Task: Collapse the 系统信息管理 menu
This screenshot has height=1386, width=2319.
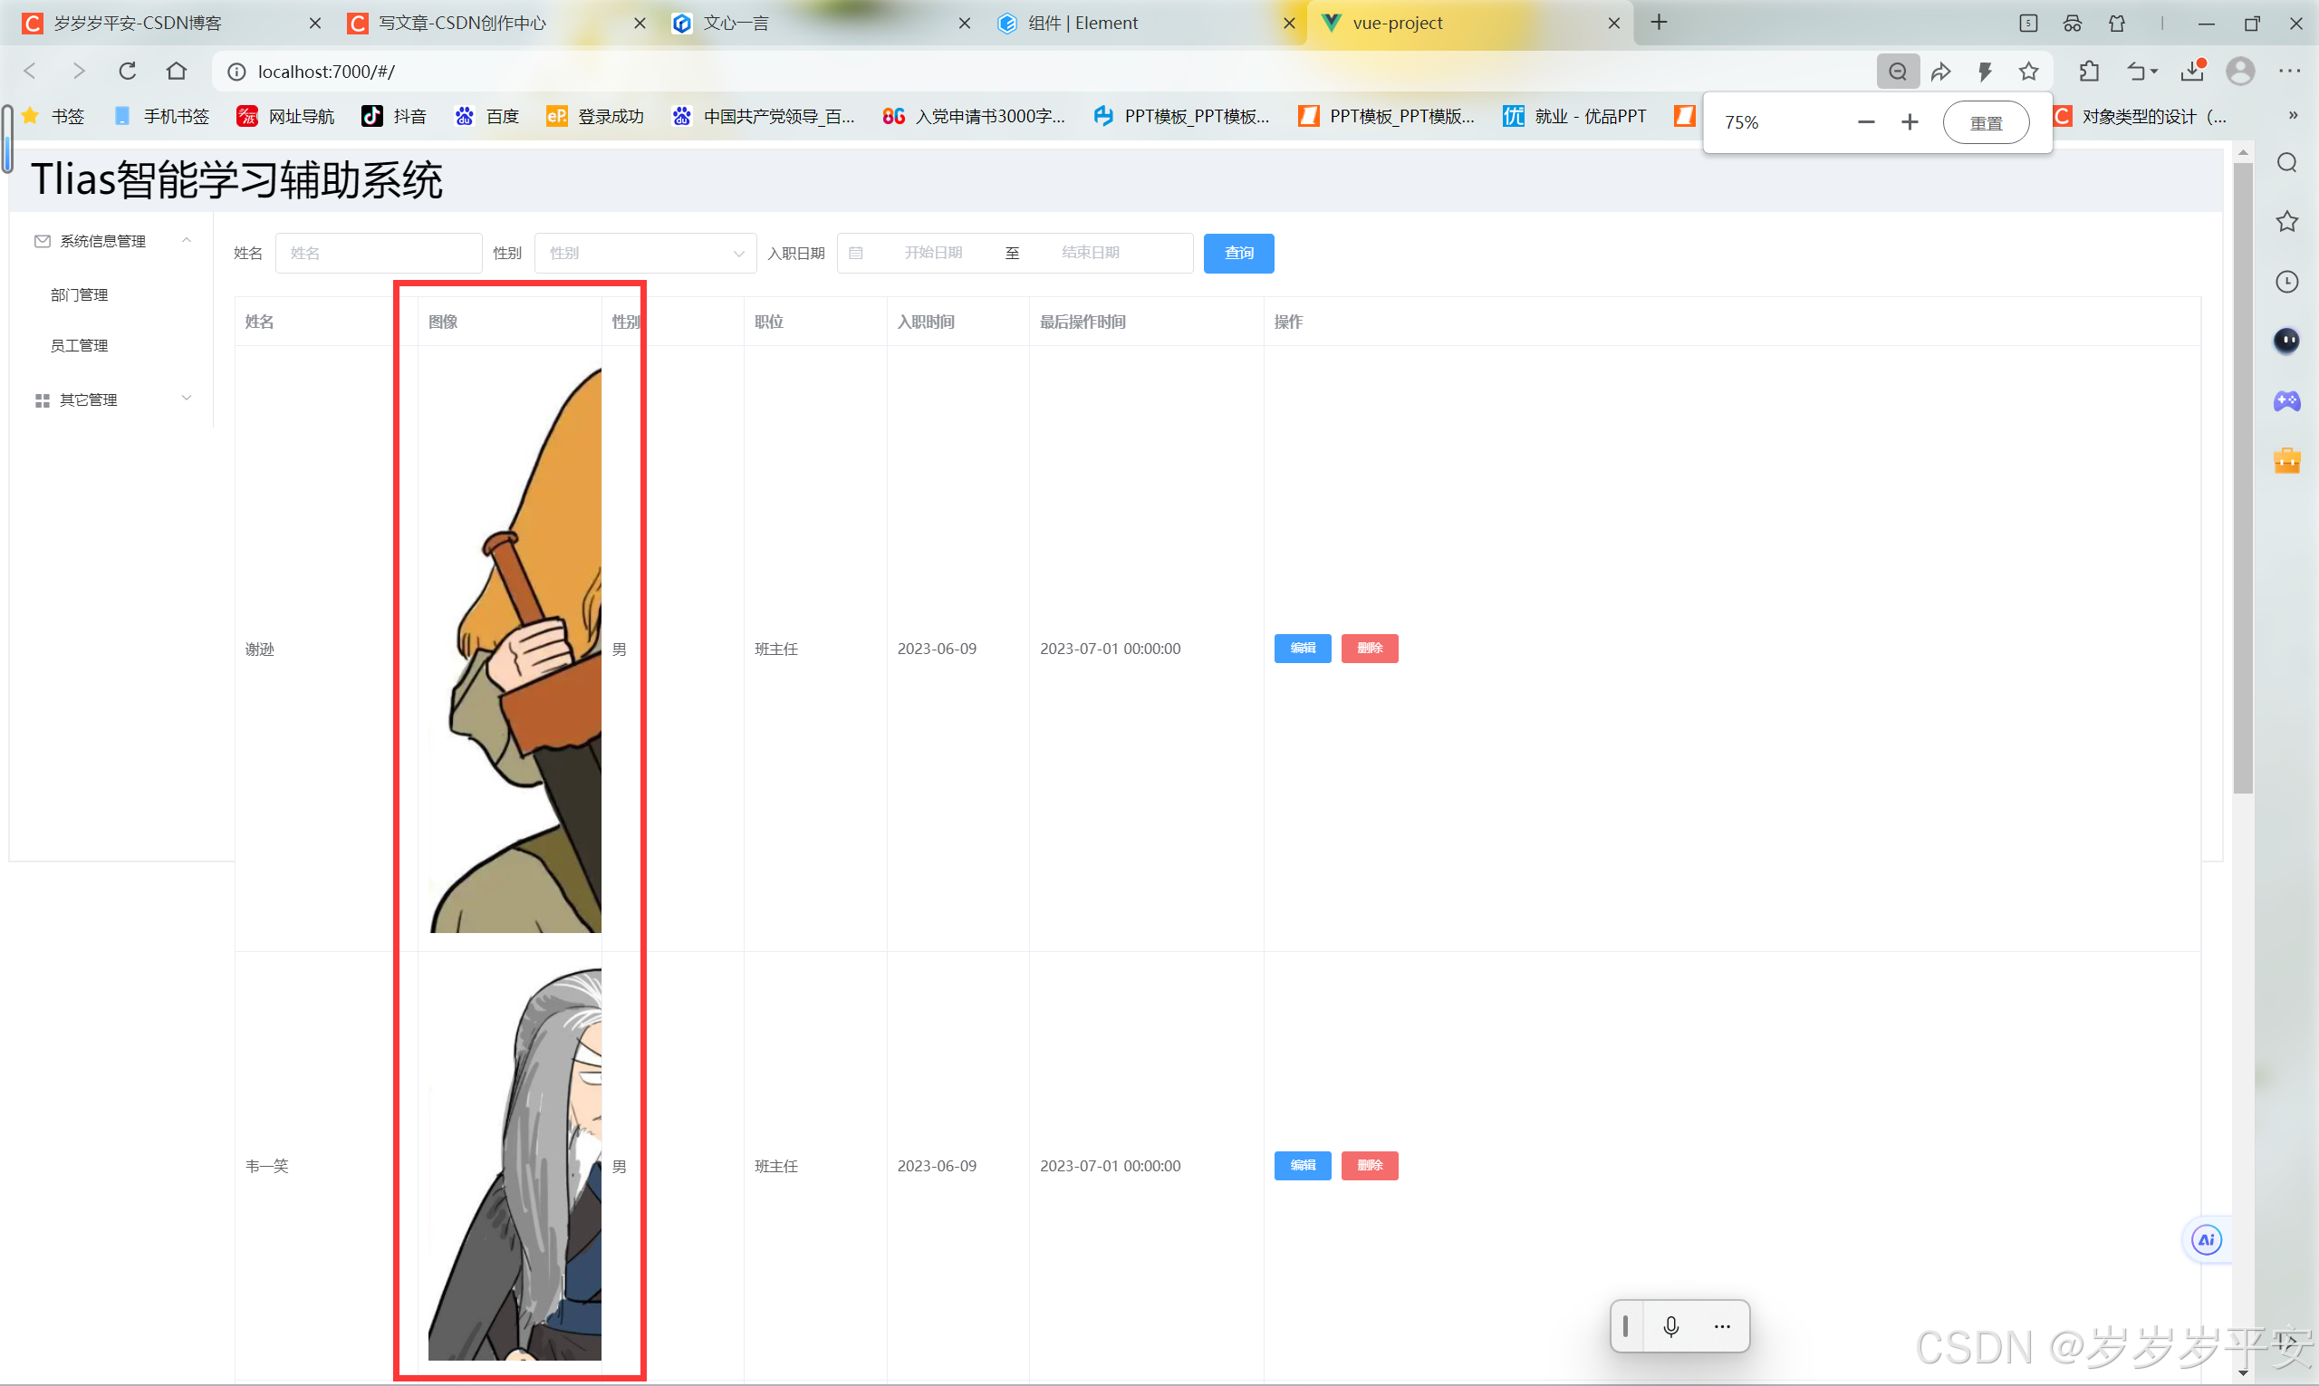Action: 112,241
